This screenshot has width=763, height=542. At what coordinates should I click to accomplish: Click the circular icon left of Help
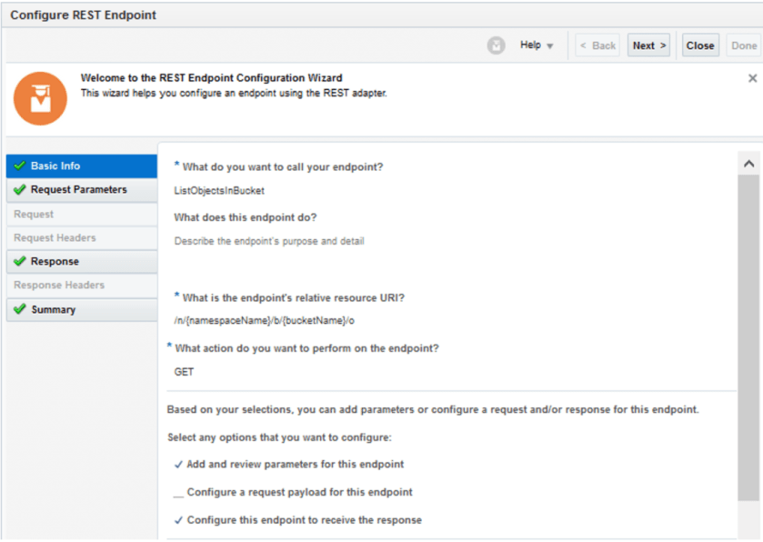[x=496, y=45]
